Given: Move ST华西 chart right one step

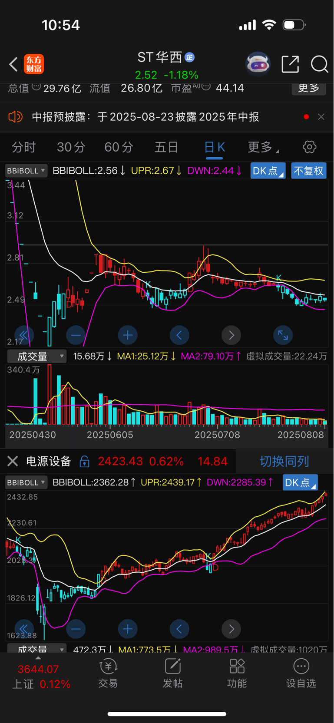Looking at the screenshot, I should coord(231,335).
